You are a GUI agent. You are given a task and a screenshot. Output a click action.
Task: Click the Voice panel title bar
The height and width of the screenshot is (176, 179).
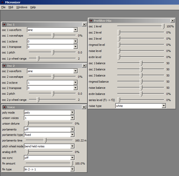(44, 107)
